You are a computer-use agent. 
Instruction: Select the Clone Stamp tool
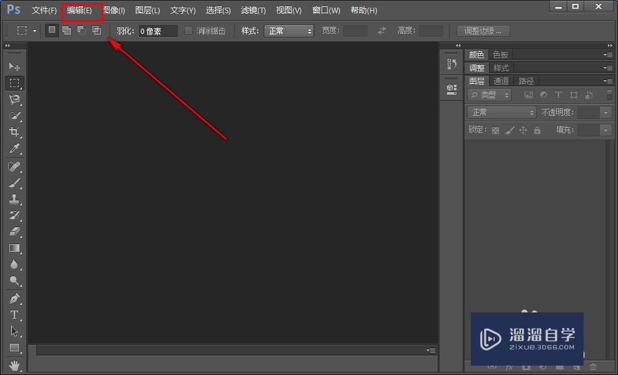coord(14,199)
